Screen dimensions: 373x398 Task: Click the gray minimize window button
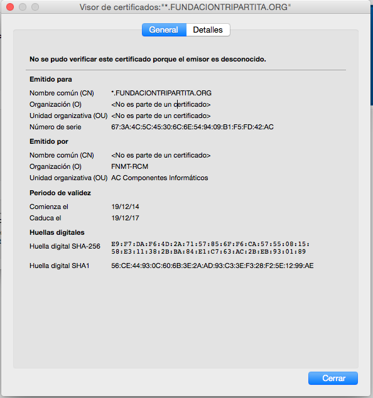(x=23, y=7)
